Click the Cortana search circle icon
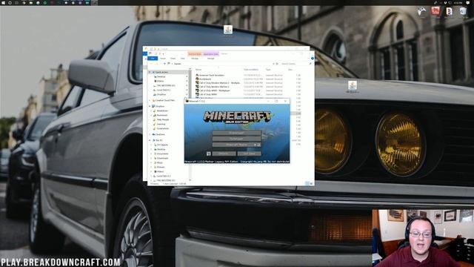The image size is (474, 267). (10, 3)
